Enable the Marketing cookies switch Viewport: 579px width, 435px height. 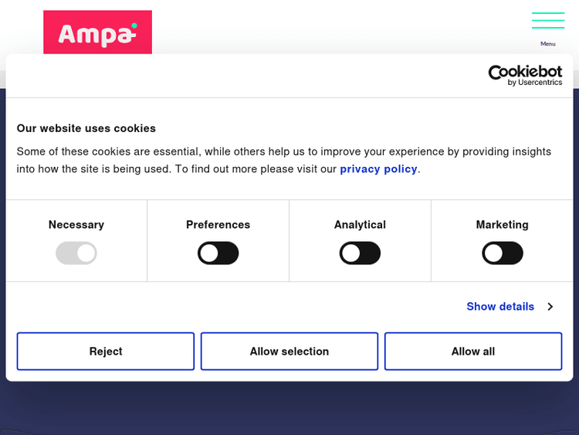tap(503, 253)
